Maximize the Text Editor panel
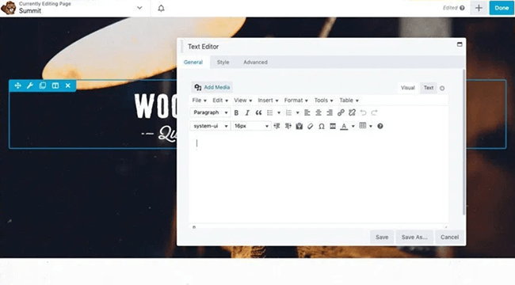The width and height of the screenshot is (515, 285). [460, 44]
